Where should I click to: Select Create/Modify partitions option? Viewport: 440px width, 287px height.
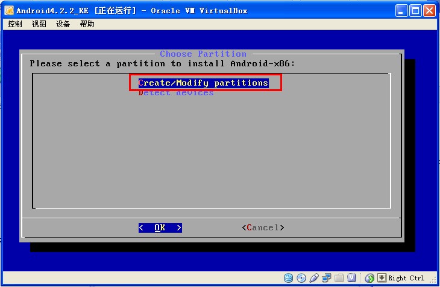pos(204,83)
